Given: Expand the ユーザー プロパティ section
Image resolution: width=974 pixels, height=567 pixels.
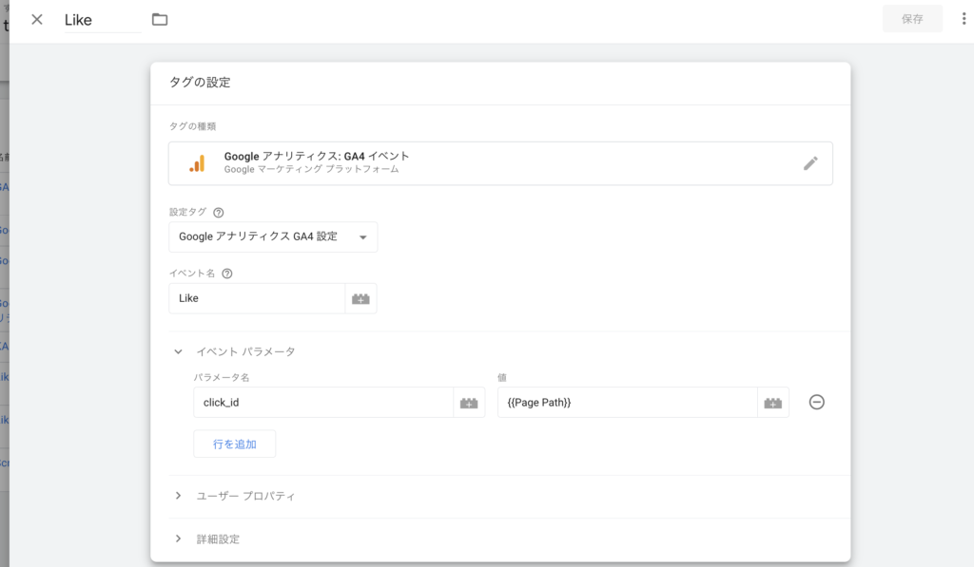Looking at the screenshot, I should pos(178,496).
